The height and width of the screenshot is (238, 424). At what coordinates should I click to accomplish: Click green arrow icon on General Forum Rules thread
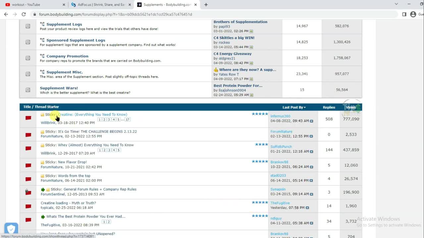pyautogui.click(x=43, y=190)
